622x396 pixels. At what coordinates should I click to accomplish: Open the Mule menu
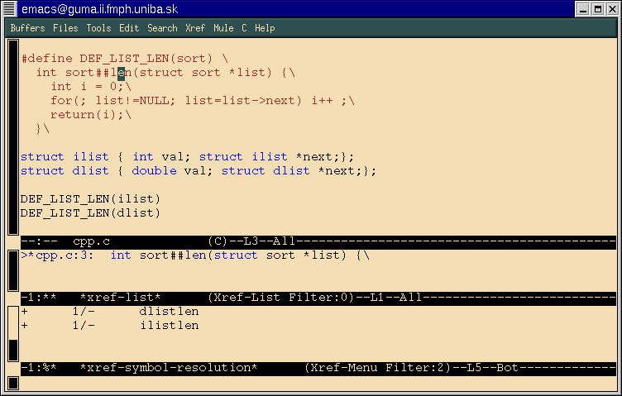223,28
